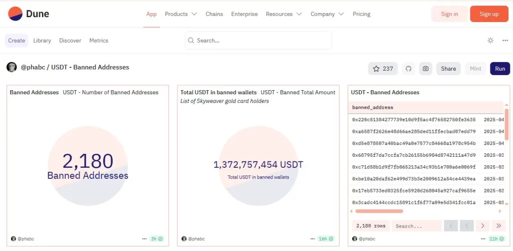This screenshot has width=513, height=251.
Task: Click the Share button
Action: pyautogui.click(x=448, y=69)
